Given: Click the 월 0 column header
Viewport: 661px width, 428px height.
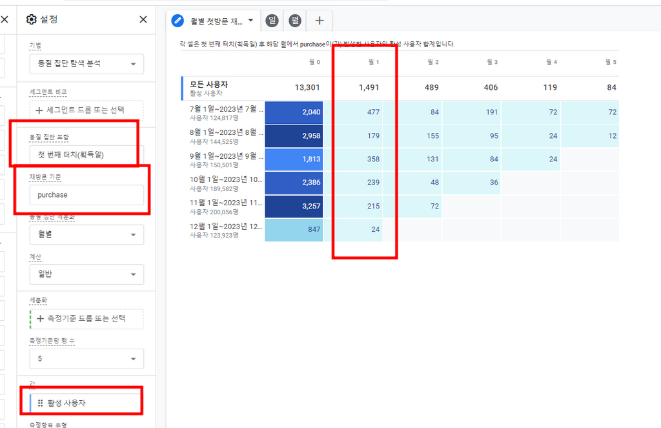Looking at the screenshot, I should 314,62.
